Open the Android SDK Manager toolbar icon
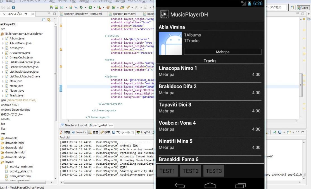This screenshot has height=189, width=311. coord(51,8)
